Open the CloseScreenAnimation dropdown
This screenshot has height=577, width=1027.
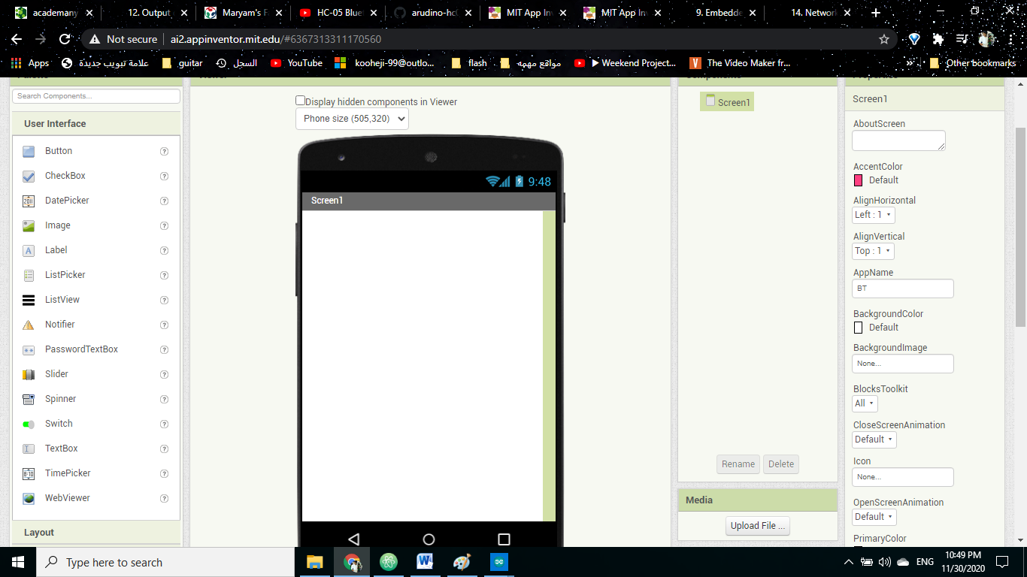(874, 439)
